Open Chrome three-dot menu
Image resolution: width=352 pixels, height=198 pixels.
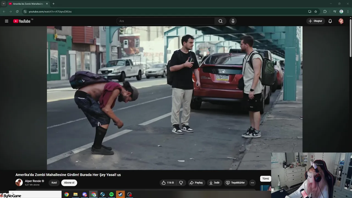(x=348, y=12)
